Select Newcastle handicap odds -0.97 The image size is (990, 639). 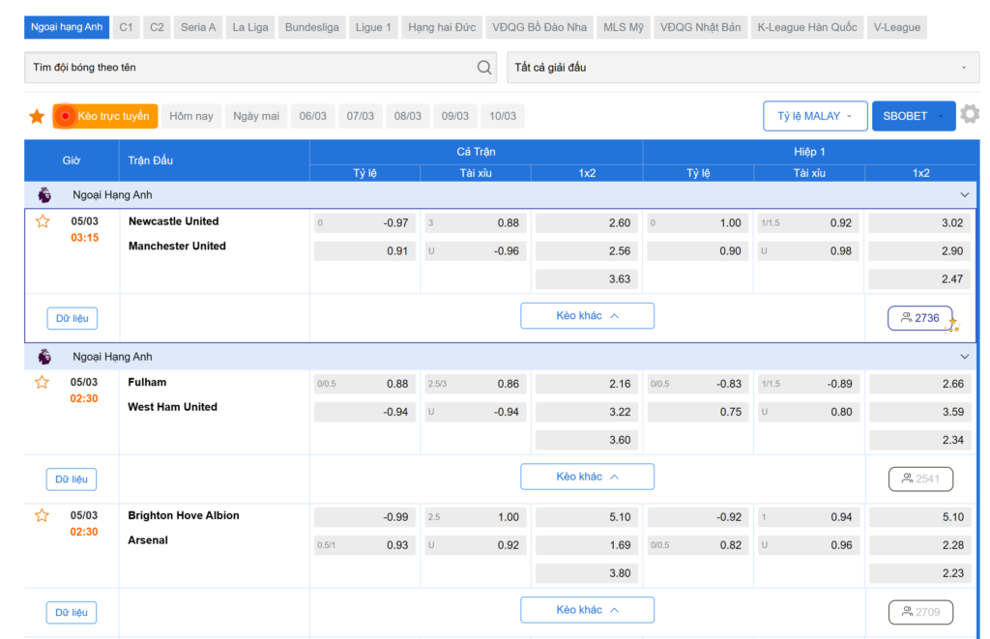click(364, 223)
